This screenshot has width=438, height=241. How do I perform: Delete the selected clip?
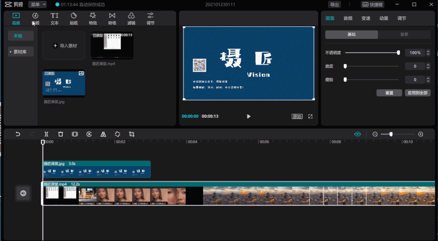60,134
